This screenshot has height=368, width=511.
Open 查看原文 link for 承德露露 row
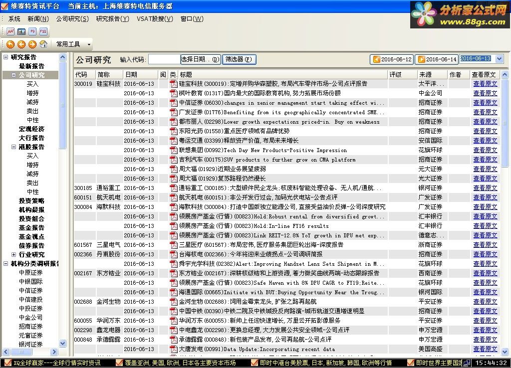click(485, 340)
